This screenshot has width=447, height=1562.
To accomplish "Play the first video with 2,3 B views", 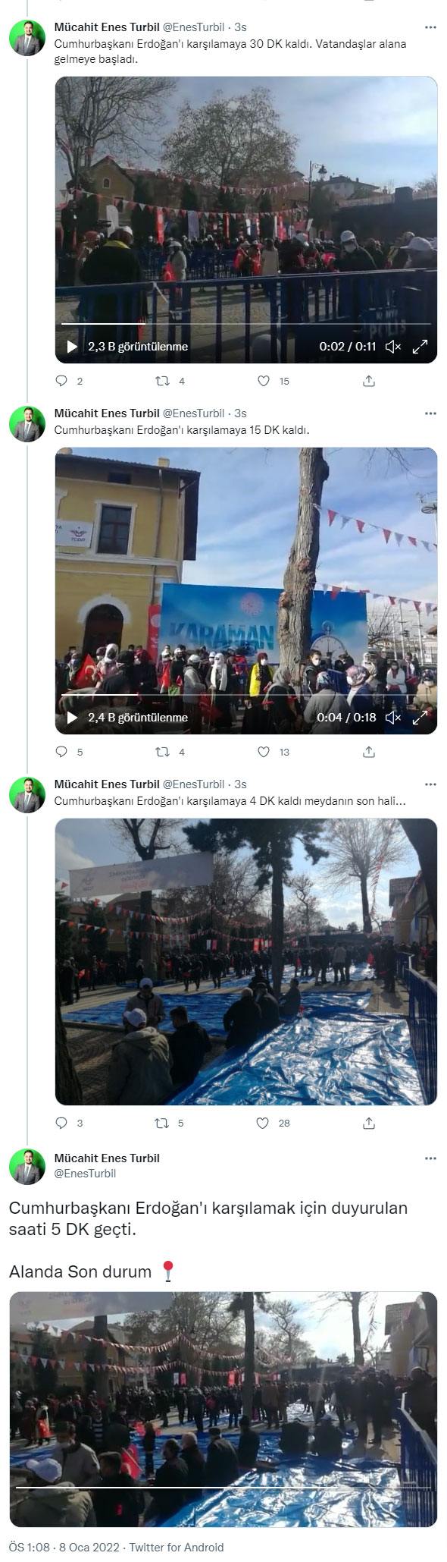I will pos(72,347).
